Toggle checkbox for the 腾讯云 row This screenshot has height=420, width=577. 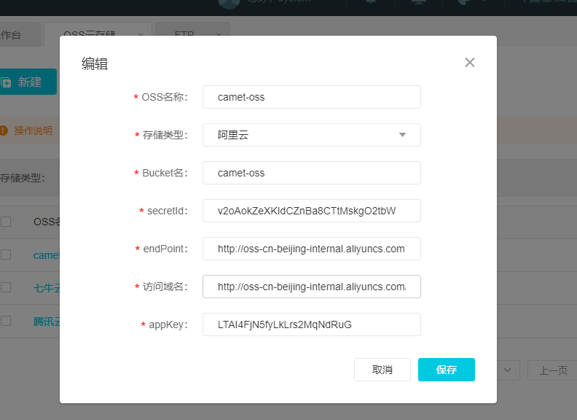(x=6, y=321)
